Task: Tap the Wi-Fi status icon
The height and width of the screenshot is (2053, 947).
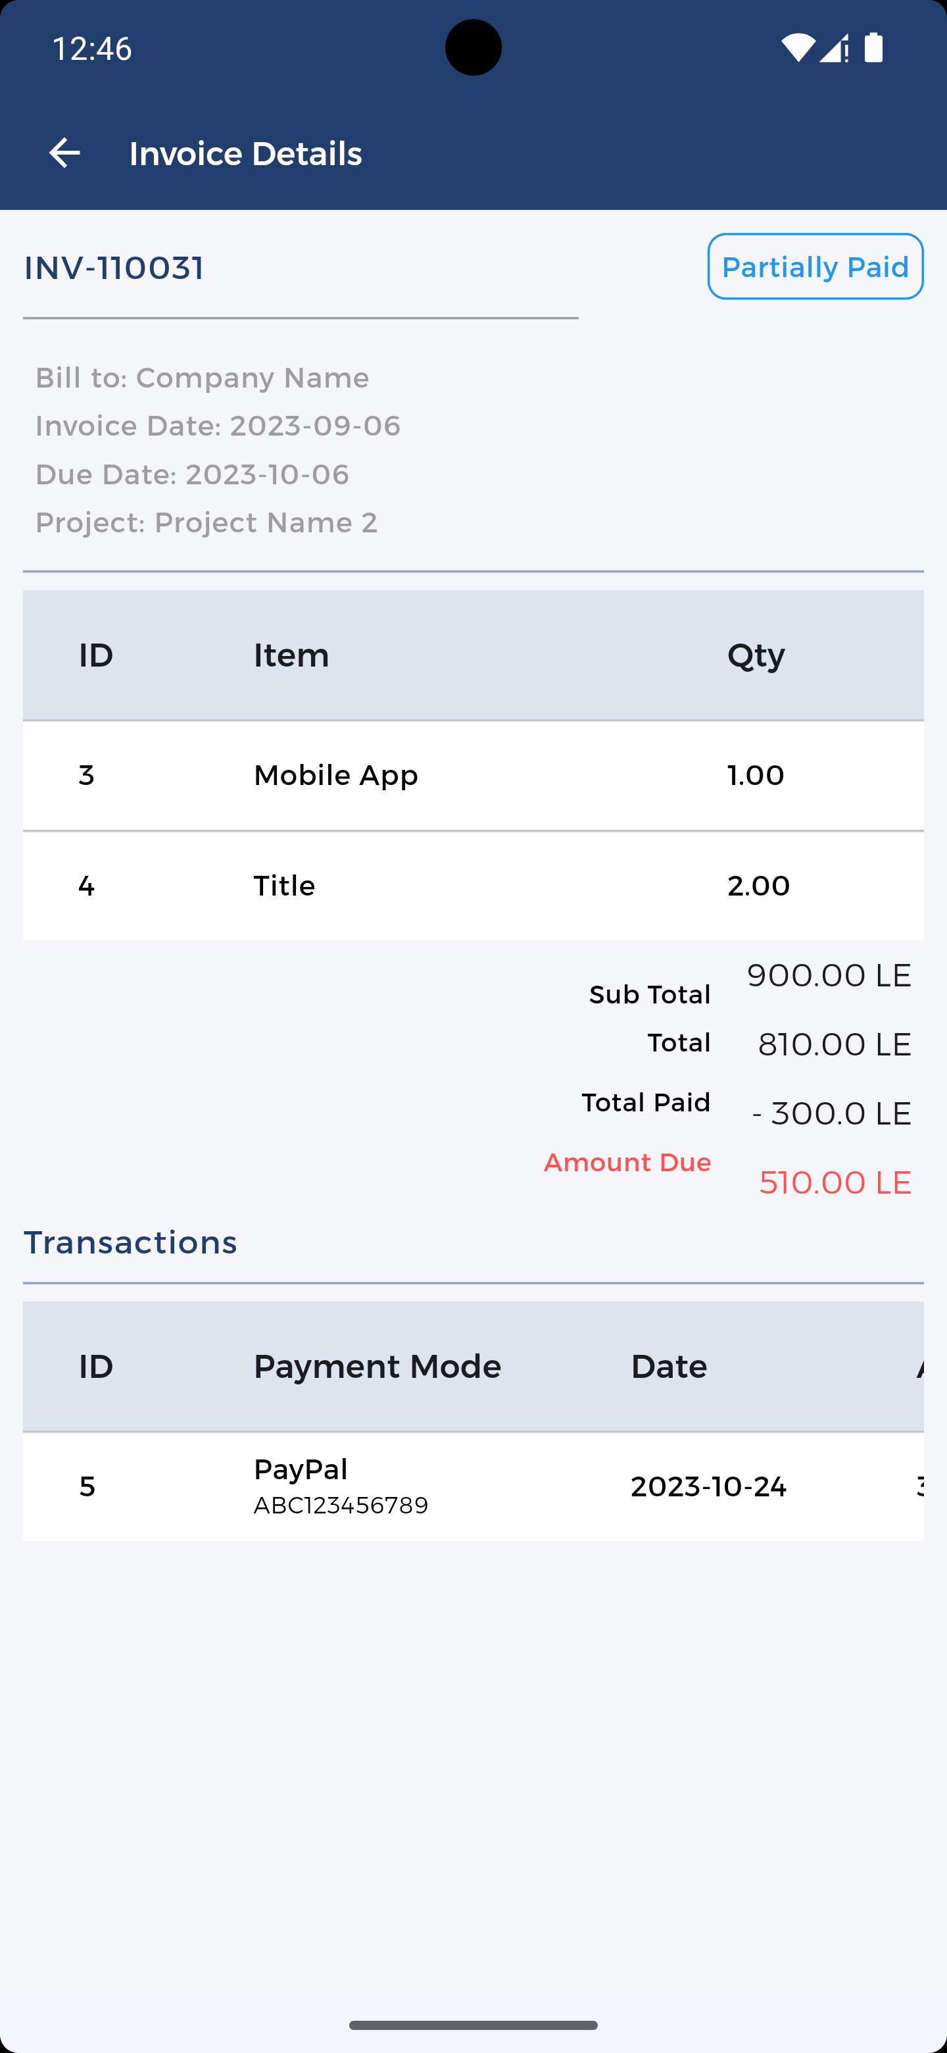Action: coord(797,49)
